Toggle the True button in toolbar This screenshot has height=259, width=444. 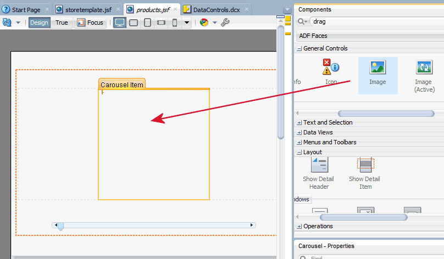[x=62, y=22]
